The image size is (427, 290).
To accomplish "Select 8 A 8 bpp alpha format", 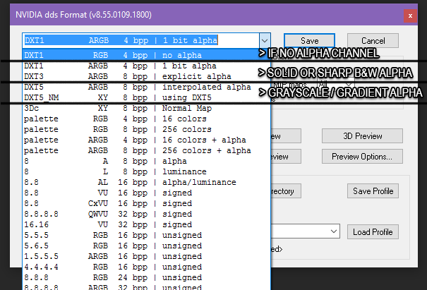I will pyautogui.click(x=147, y=161).
